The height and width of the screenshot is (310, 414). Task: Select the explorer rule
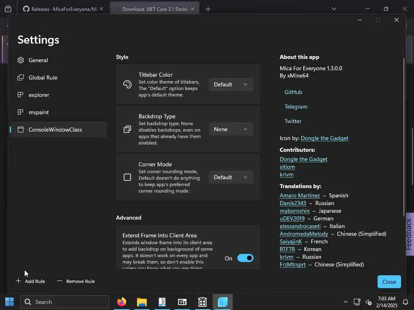pyautogui.click(x=58, y=95)
